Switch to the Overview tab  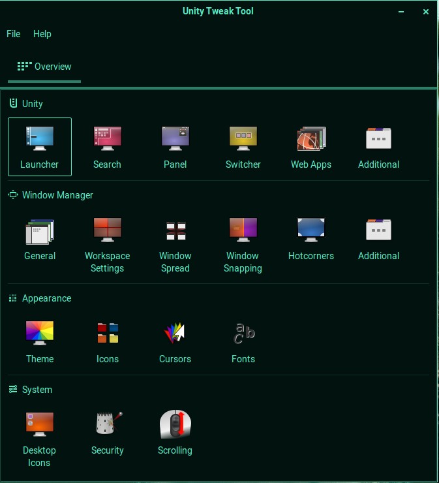pyautogui.click(x=44, y=67)
